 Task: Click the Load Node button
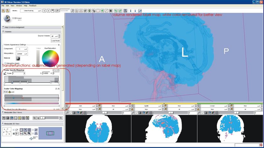(55, 41)
